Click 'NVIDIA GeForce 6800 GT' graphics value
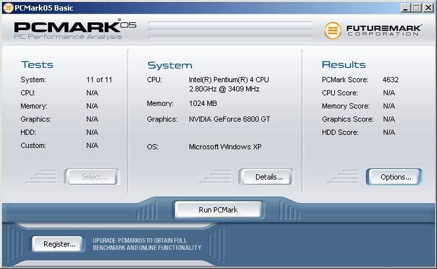 coord(230,119)
